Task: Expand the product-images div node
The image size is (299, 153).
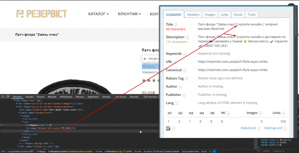Action: [x=17, y=104]
